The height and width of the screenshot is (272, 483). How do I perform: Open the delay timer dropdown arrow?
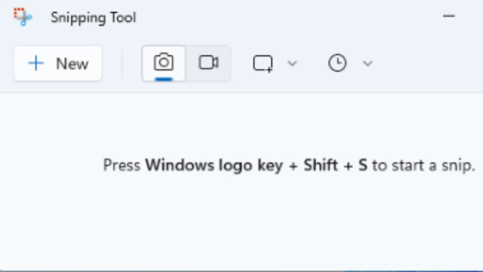367,63
